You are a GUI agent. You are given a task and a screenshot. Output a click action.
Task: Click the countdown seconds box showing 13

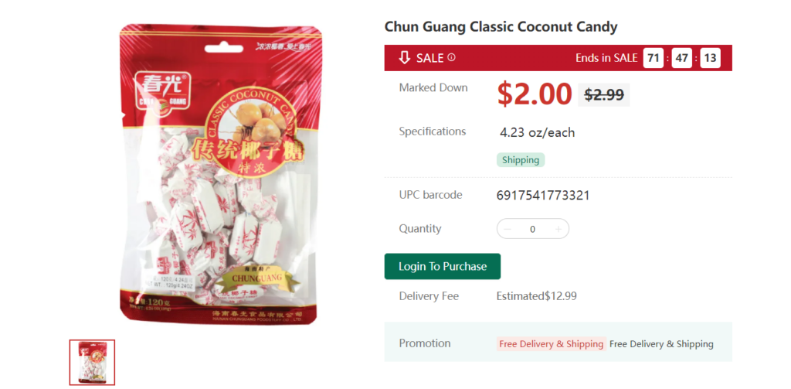coord(711,58)
